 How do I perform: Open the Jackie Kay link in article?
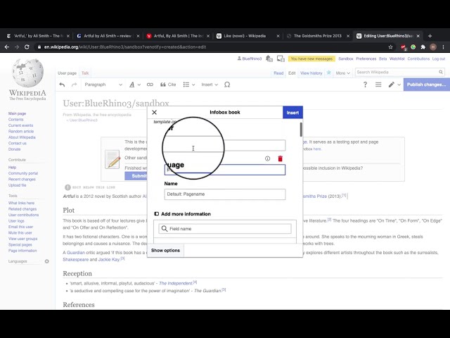coord(109,260)
